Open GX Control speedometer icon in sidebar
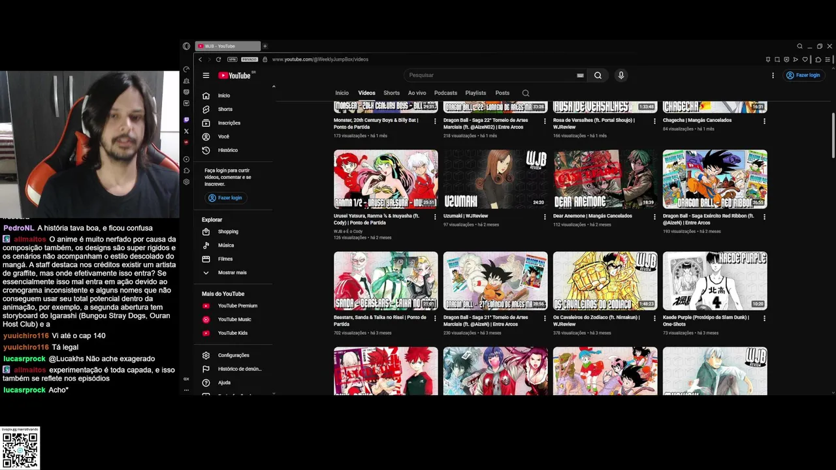Image resolution: width=836 pixels, height=470 pixels. coord(186,69)
